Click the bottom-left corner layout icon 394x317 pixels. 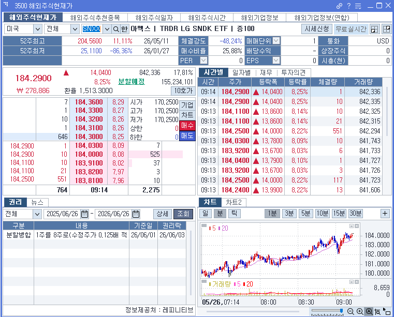[375, 29]
